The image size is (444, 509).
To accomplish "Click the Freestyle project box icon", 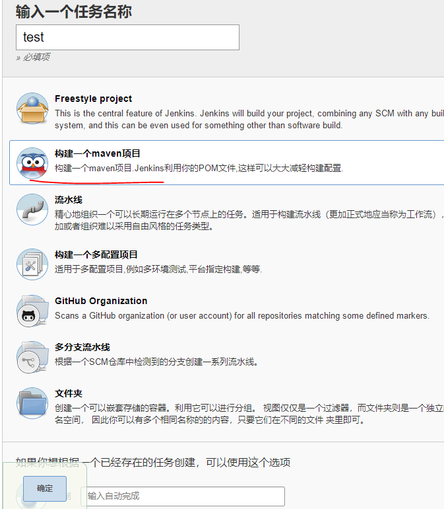I will coord(32,108).
